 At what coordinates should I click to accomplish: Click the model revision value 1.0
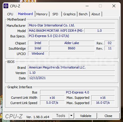[x=99, y=31]
